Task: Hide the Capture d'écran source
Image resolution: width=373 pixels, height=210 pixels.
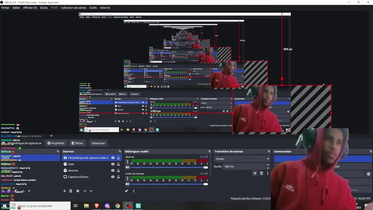Action: point(113,177)
